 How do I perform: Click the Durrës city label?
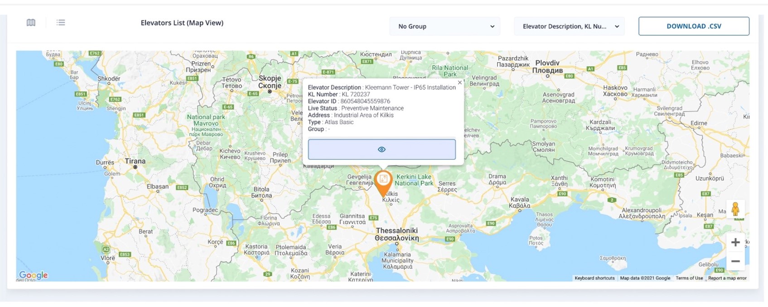coord(105,162)
